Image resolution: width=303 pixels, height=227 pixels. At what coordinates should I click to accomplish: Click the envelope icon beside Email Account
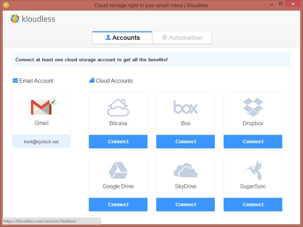click(x=15, y=81)
